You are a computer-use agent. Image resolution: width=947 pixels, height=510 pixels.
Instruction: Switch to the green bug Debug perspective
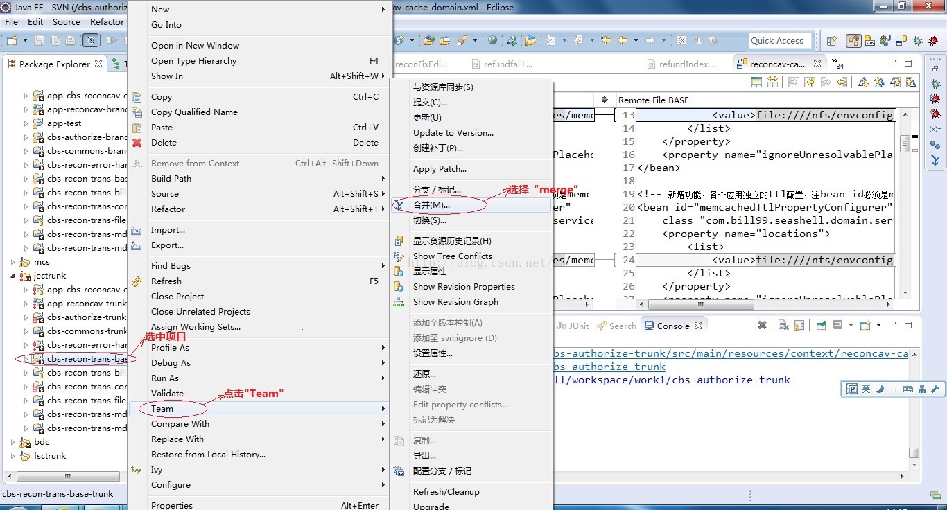tap(918, 41)
